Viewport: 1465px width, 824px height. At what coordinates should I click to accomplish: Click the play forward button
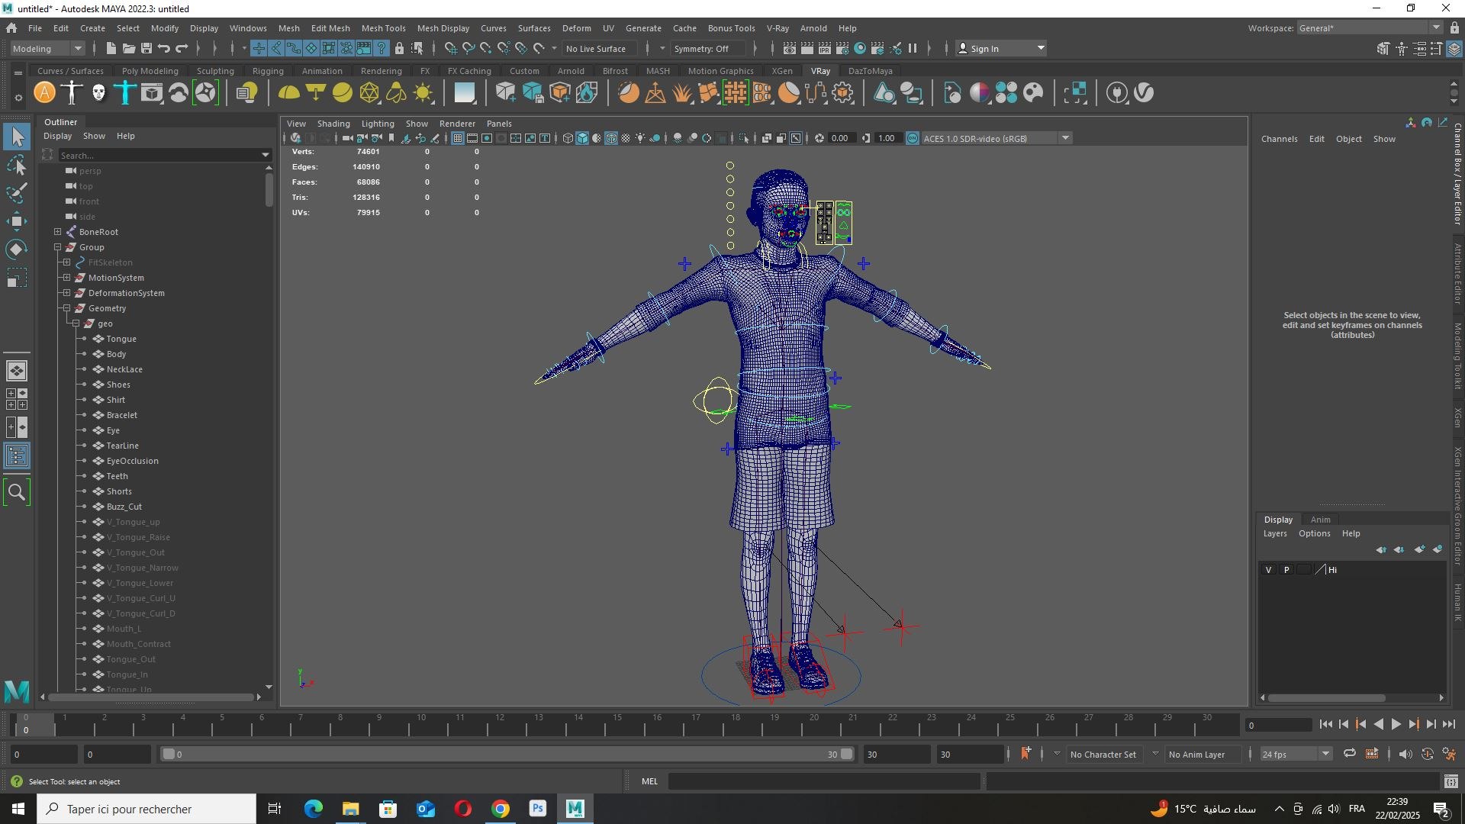[1396, 726]
